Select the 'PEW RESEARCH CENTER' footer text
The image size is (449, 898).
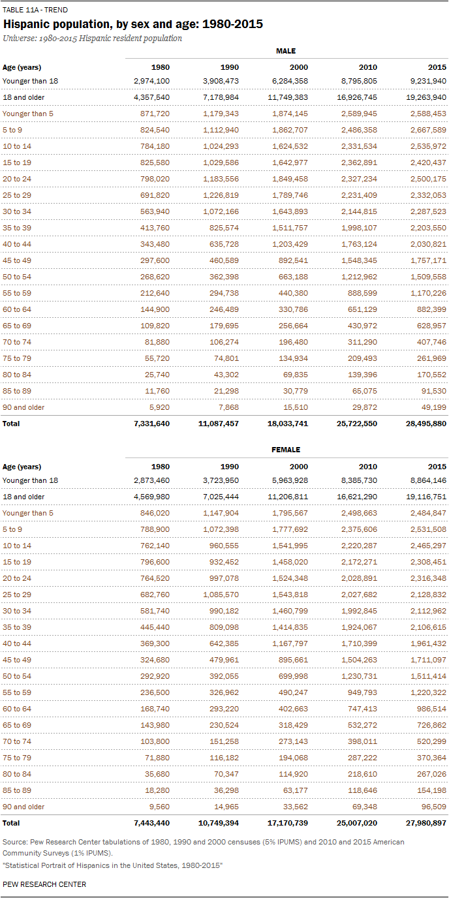pos(44,884)
